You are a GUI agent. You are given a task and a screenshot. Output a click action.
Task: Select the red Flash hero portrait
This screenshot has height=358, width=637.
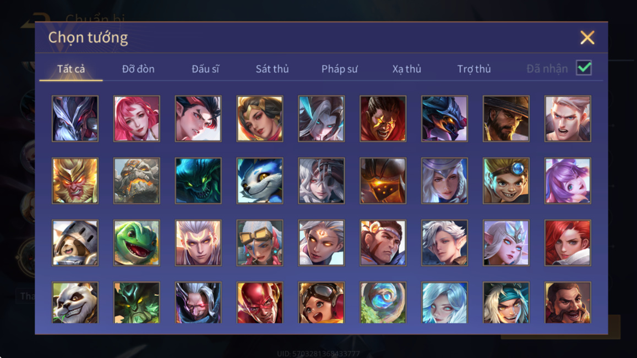pos(260,303)
